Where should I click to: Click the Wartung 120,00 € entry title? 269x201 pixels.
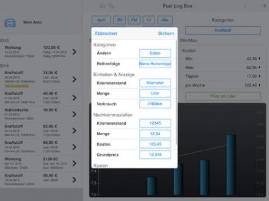click(13, 47)
